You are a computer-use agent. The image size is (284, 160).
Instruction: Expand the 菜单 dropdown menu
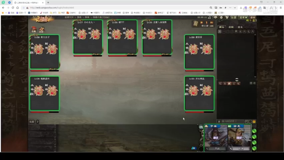243,17
